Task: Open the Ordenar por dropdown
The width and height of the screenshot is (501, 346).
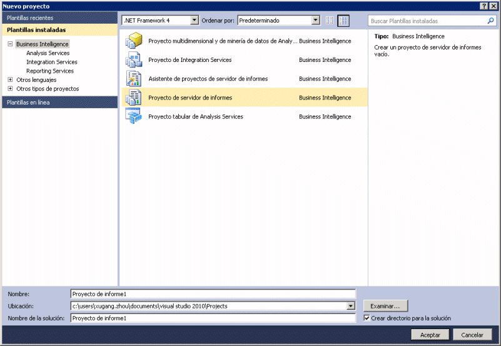Action: pyautogui.click(x=316, y=21)
